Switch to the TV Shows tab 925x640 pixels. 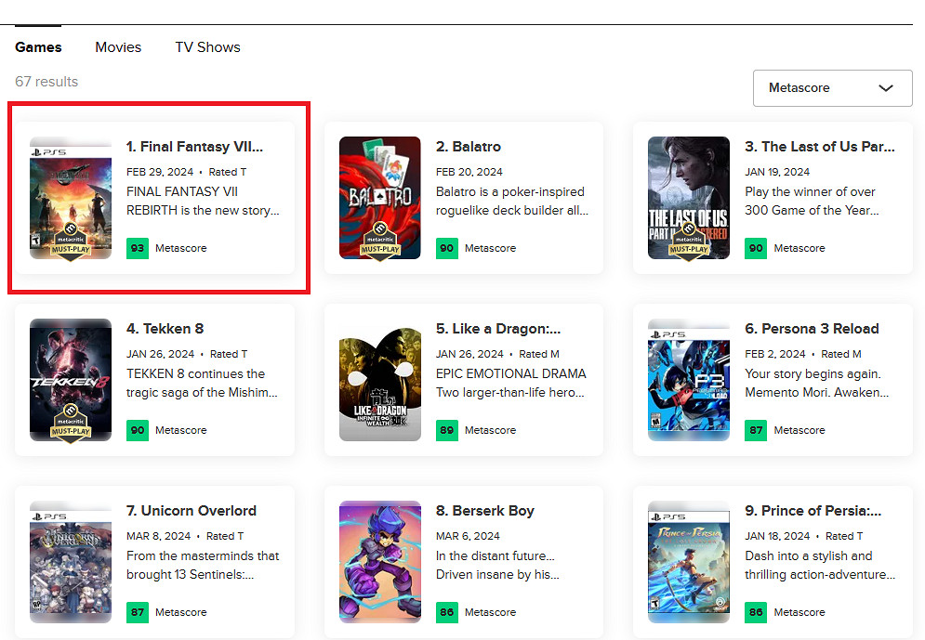click(207, 47)
